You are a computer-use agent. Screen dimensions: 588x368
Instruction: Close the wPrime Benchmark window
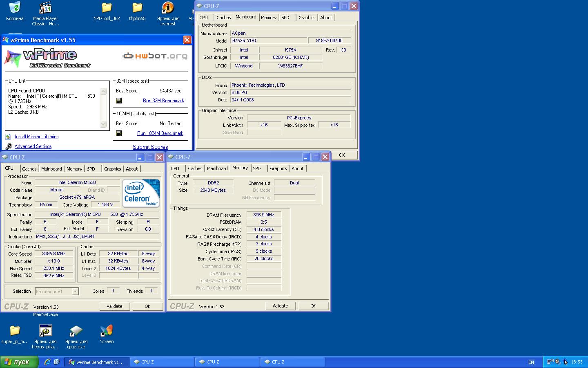click(x=187, y=40)
